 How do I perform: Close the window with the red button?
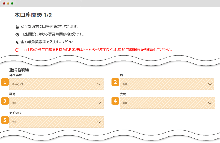pyautogui.click(x=4, y=3)
